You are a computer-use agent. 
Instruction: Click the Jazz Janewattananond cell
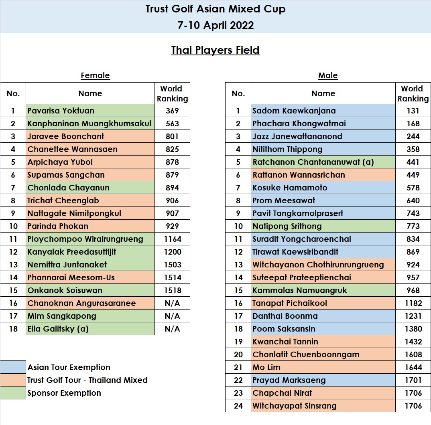coord(323,136)
